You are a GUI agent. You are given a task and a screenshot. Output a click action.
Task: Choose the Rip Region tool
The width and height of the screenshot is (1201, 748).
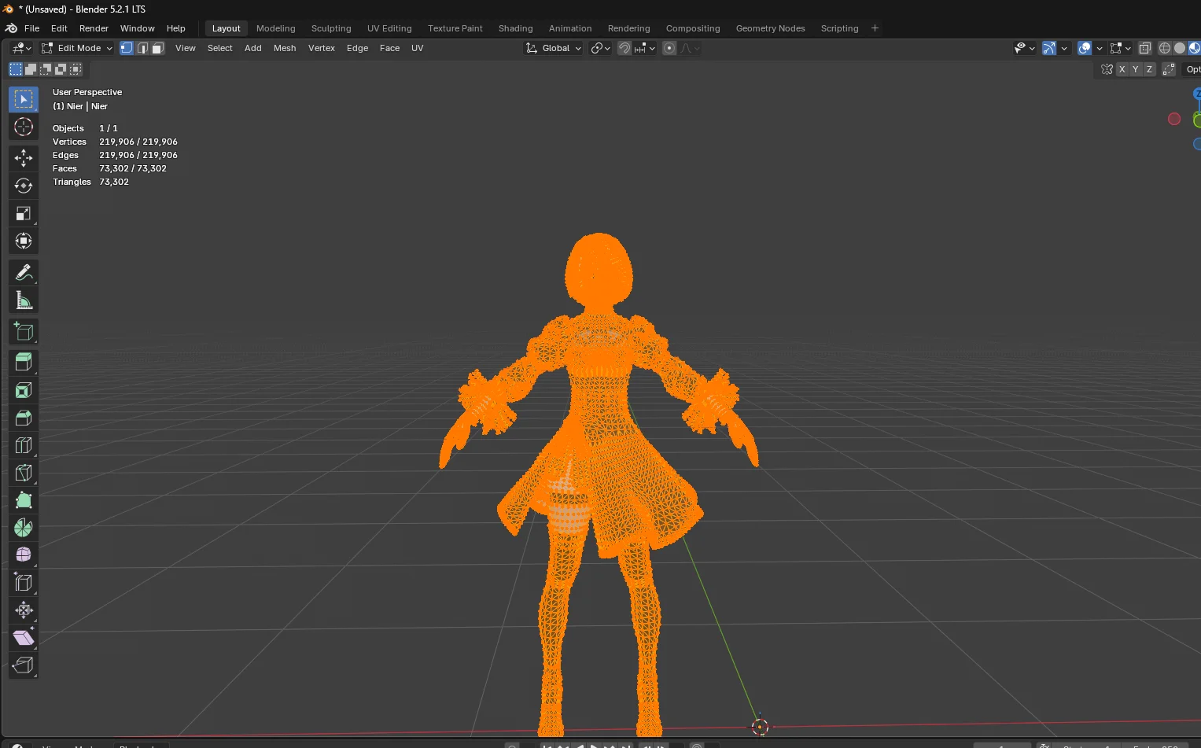click(24, 665)
